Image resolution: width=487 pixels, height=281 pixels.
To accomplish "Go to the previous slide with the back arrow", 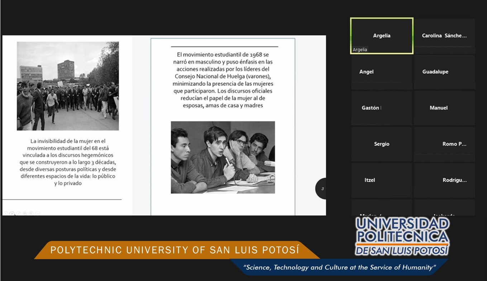I will coord(6,213).
